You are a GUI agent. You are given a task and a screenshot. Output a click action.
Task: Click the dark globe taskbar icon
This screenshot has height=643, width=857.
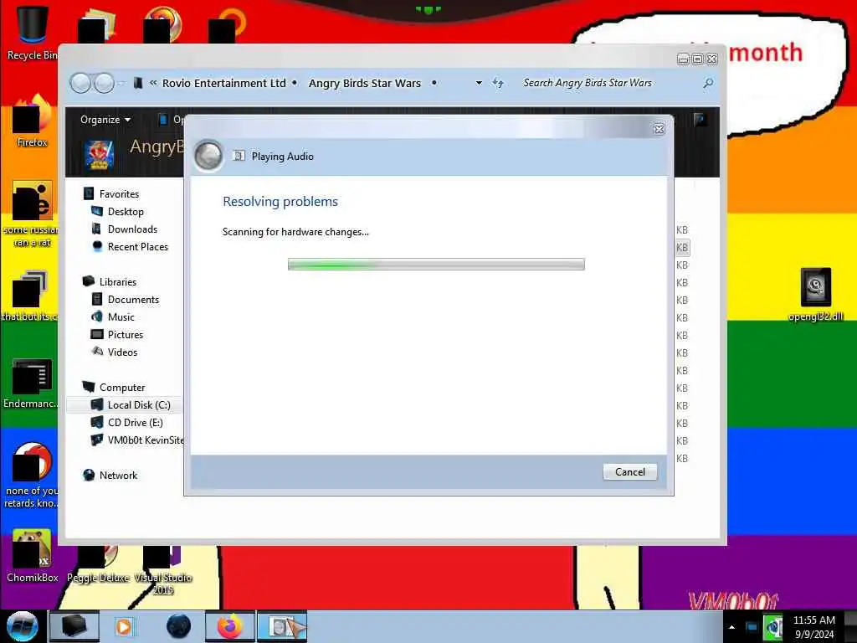click(178, 626)
